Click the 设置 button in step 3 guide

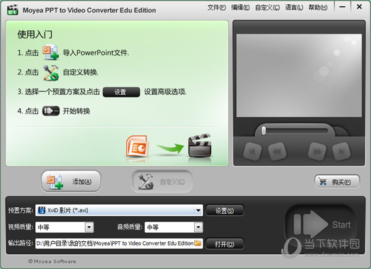coord(121,92)
